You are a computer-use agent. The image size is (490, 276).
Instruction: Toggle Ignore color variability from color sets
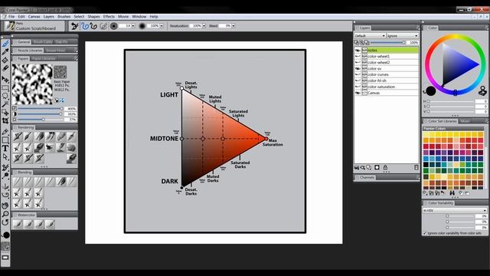click(425, 233)
